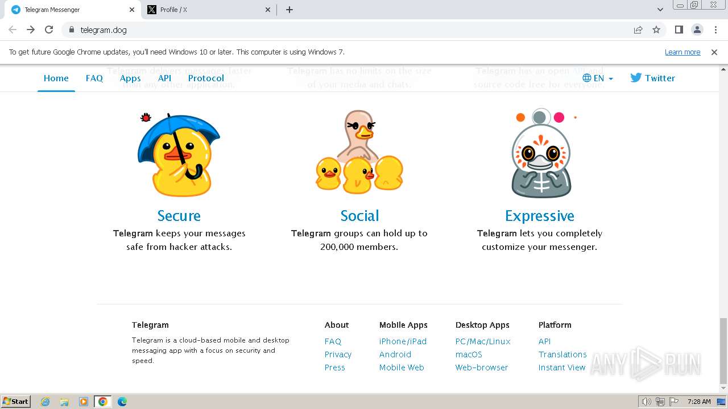The image size is (728, 409).
Task: Dismiss the Chrome update notification bar
Action: click(714, 52)
